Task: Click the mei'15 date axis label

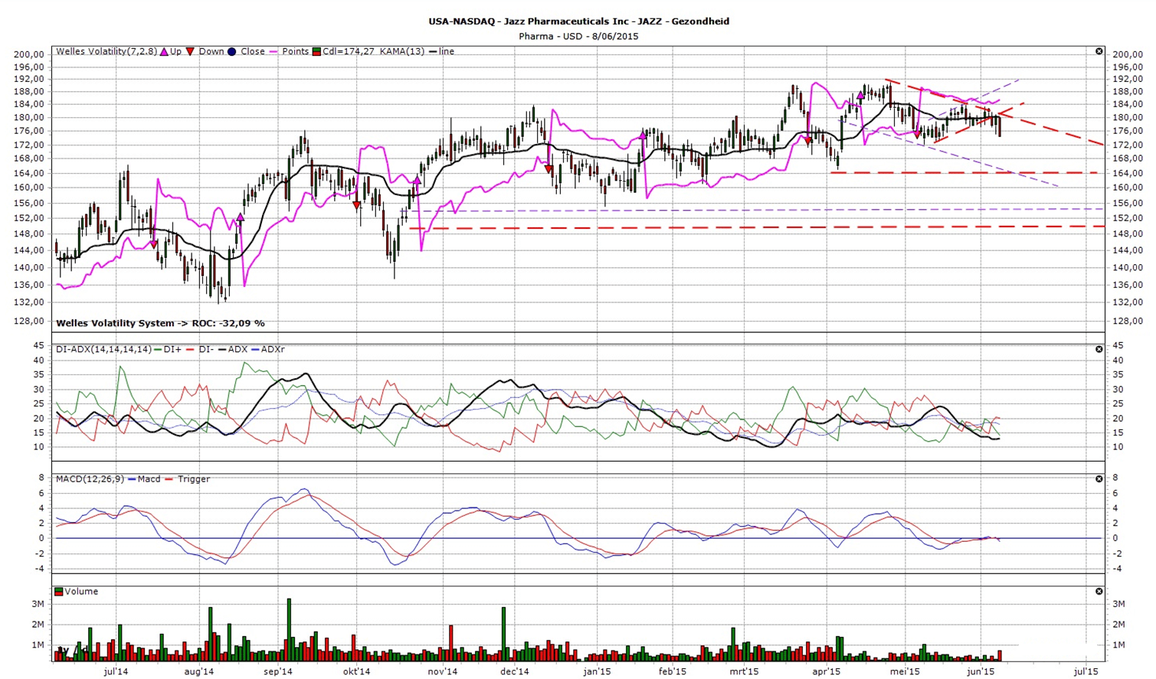Action: (905, 671)
